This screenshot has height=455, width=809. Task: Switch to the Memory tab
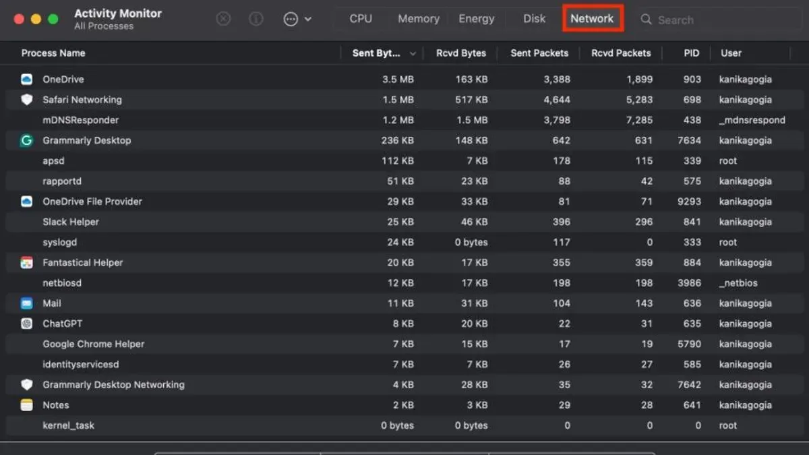(x=419, y=19)
